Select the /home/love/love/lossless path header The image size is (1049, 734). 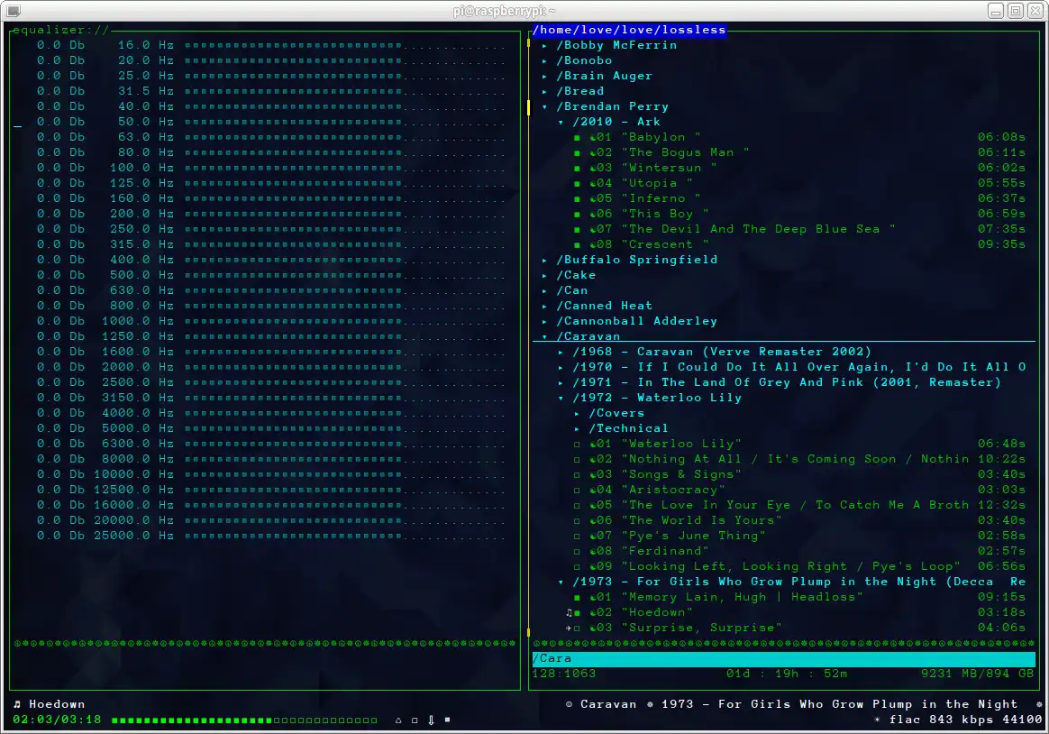[x=629, y=30]
